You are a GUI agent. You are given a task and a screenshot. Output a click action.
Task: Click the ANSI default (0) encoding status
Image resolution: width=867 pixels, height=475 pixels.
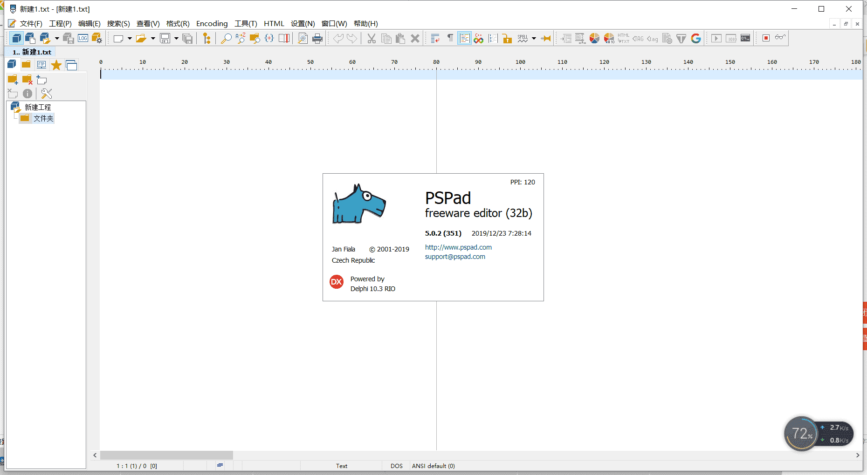pyautogui.click(x=433, y=466)
